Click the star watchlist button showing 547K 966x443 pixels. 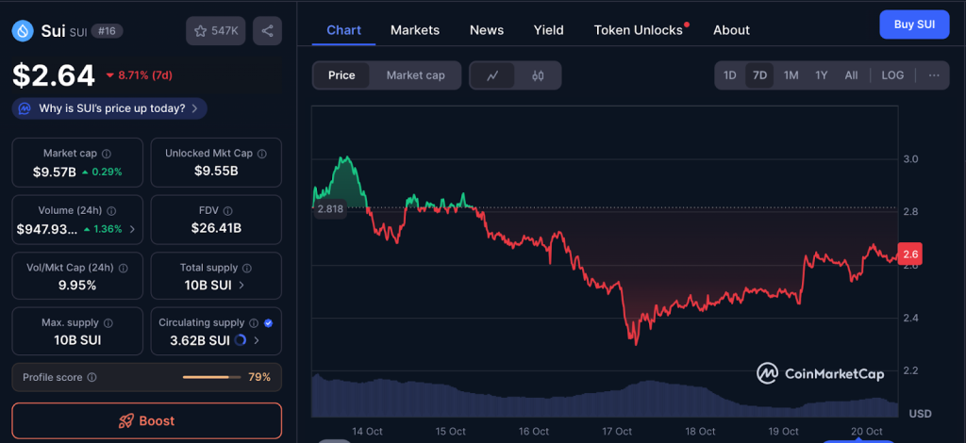click(x=214, y=31)
